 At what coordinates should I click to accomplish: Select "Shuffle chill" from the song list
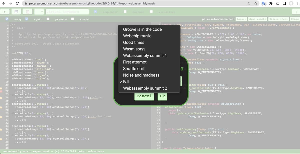[133, 68]
